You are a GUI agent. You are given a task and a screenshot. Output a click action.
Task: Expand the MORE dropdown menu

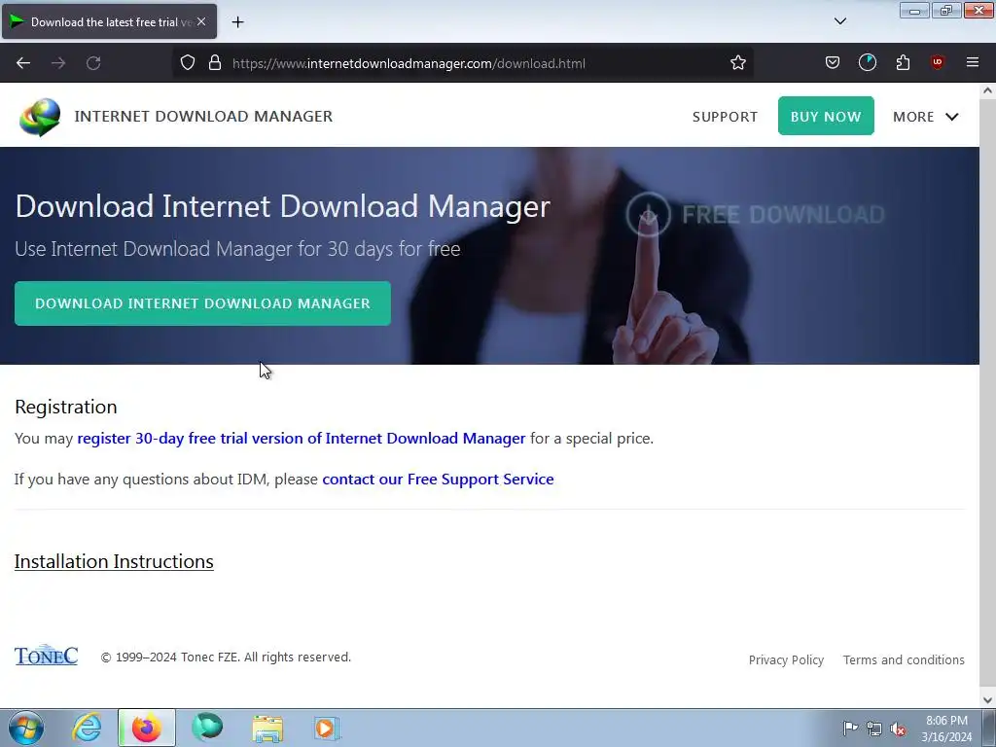coord(926,117)
